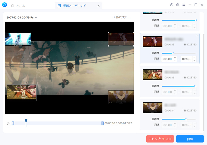This screenshot has height=145, width=207.
Task: Click start time field of 00:00:14 clip
Action: [167, 125]
